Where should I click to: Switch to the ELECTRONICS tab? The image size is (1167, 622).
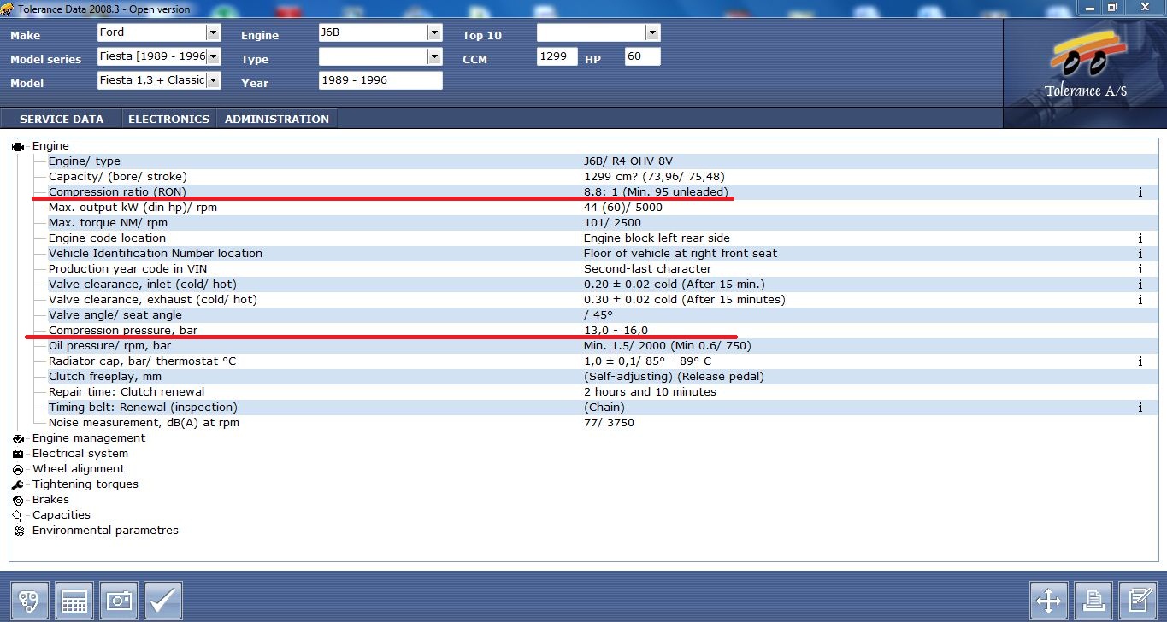click(168, 119)
